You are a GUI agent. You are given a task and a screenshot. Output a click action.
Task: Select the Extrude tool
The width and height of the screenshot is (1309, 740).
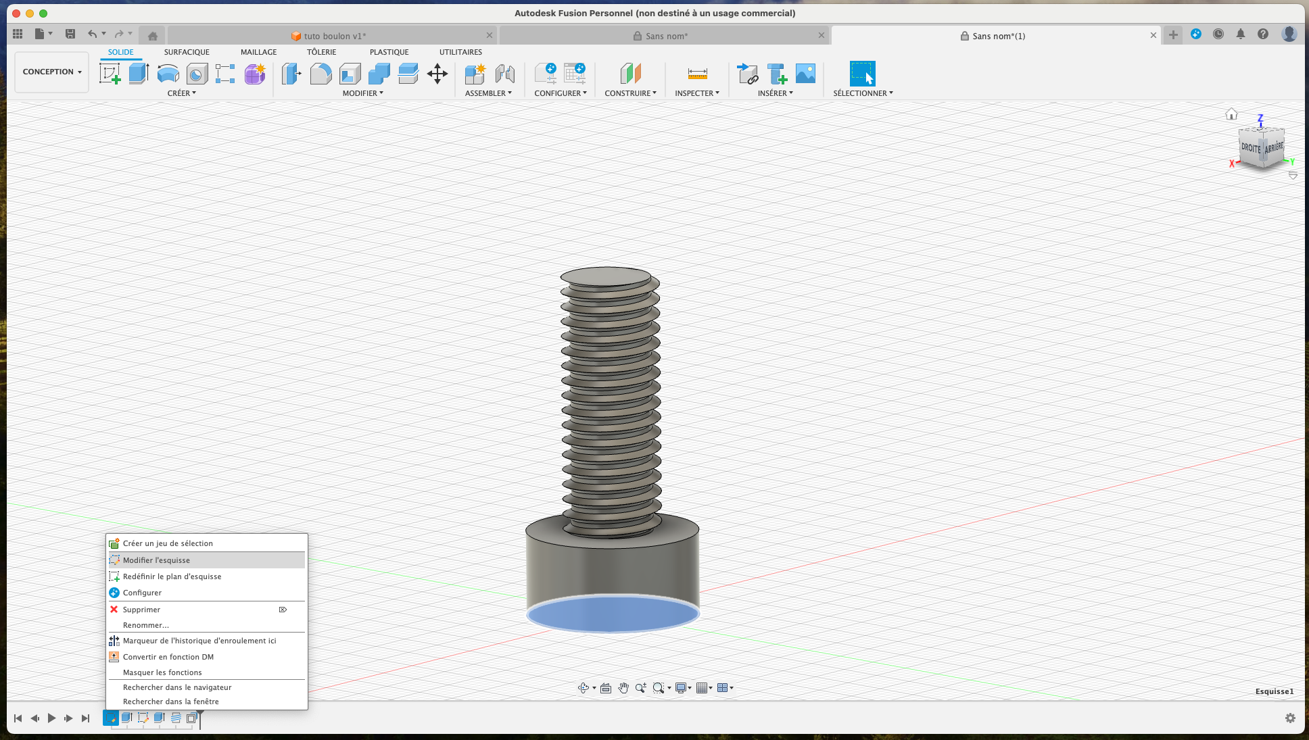click(139, 73)
